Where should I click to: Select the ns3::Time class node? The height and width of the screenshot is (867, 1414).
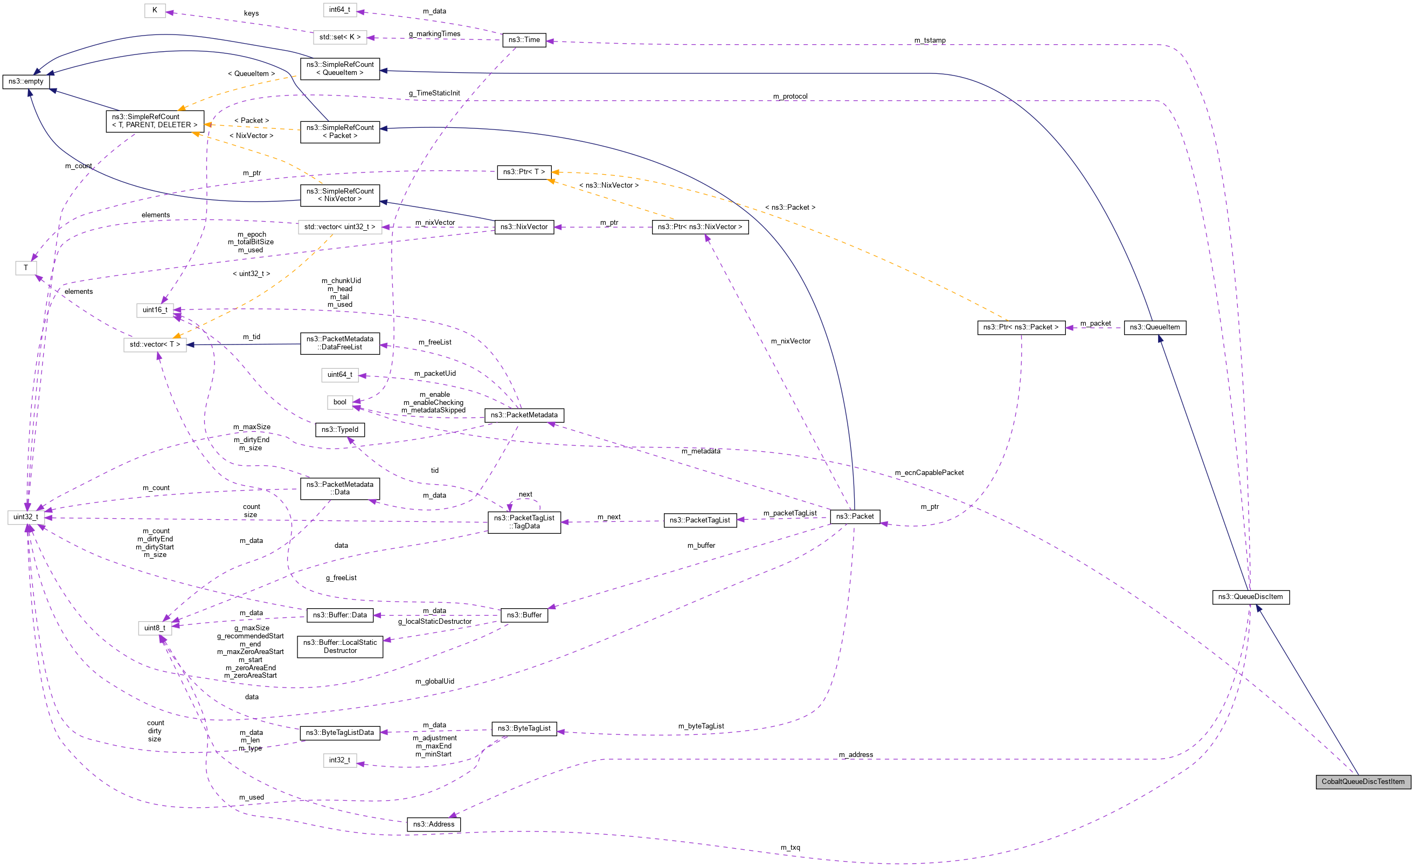[524, 39]
